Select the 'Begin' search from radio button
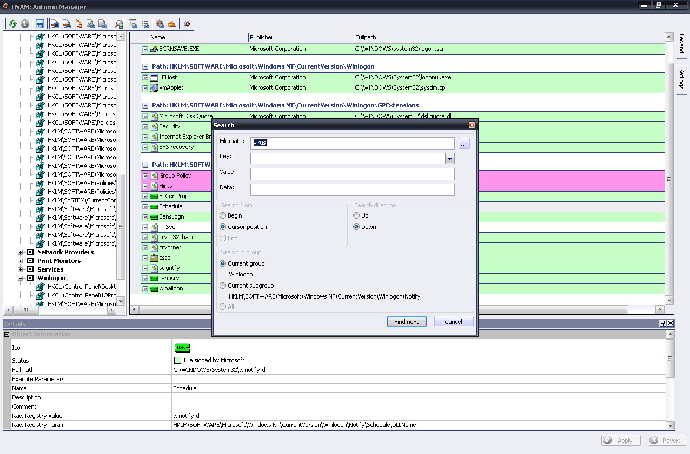This screenshot has height=454, width=690. click(223, 215)
